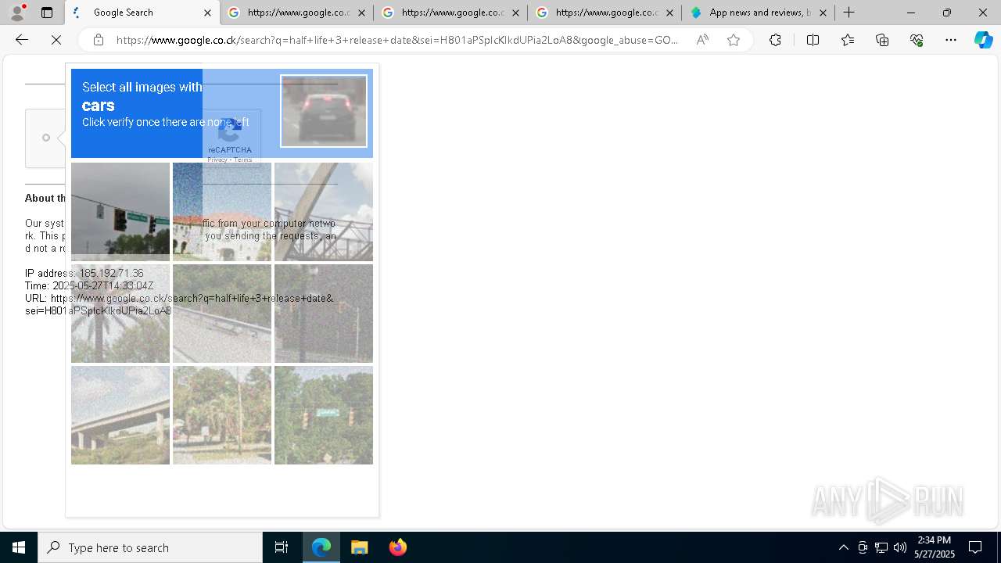Viewport: 1001px width, 563px height.
Task: Open the Tab actions menu
Action: pos(47,13)
